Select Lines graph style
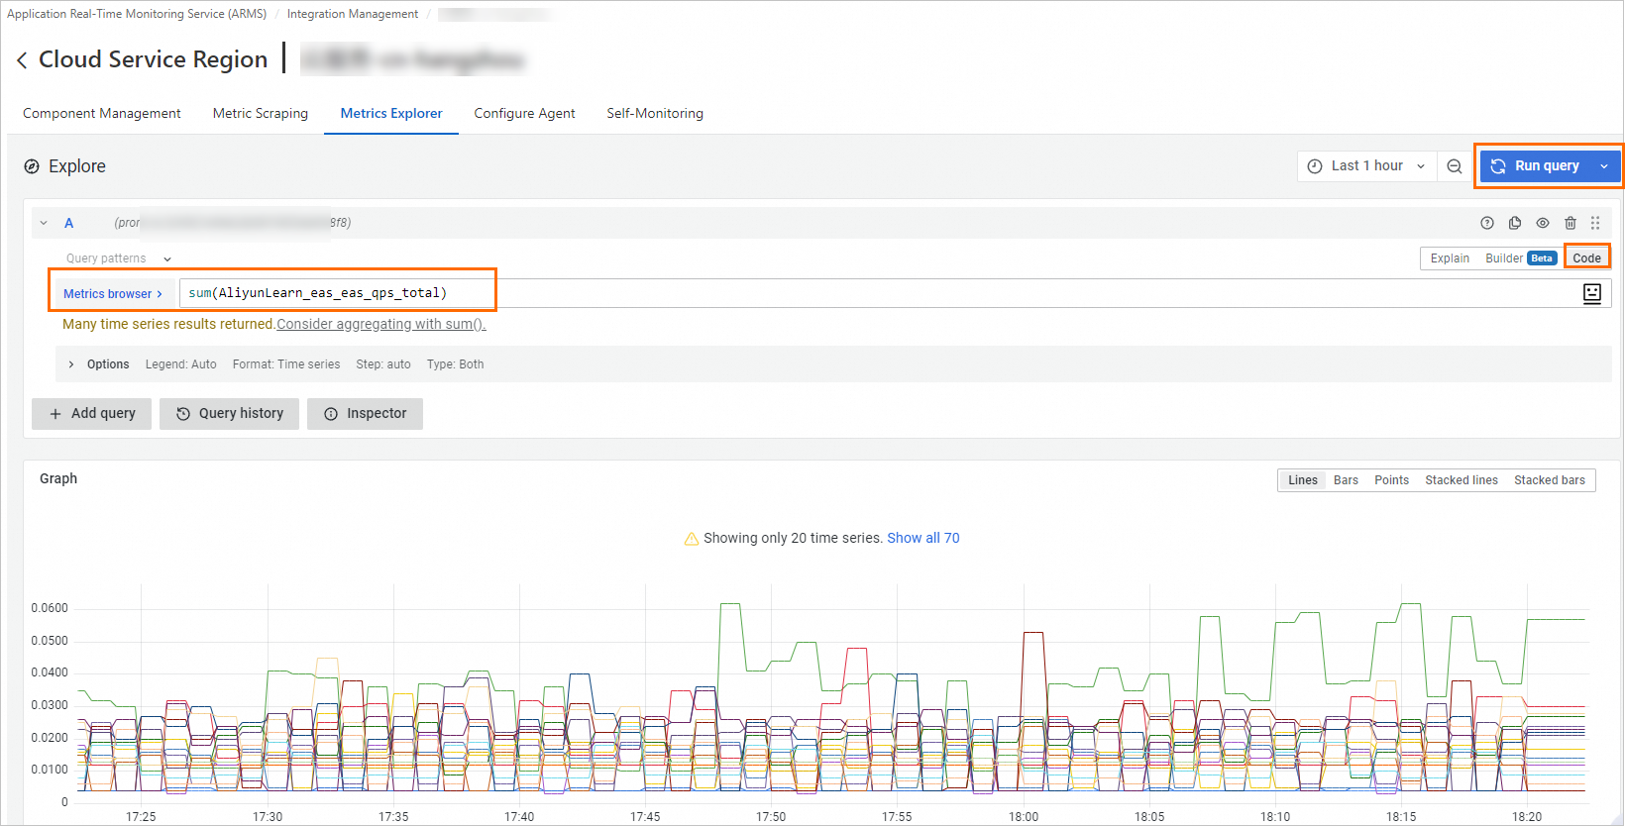The image size is (1625, 826). [1303, 480]
